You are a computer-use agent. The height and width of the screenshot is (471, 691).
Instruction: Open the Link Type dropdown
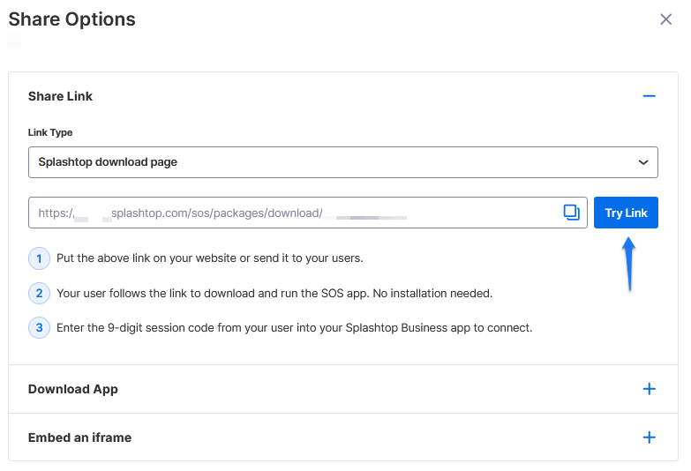(x=343, y=162)
